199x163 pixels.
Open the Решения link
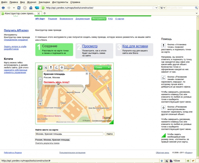tap(53, 19)
